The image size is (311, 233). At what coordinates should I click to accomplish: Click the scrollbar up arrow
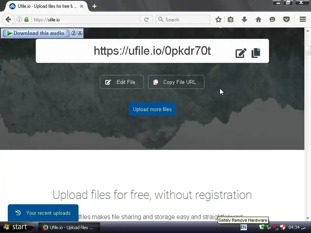coord(308,31)
